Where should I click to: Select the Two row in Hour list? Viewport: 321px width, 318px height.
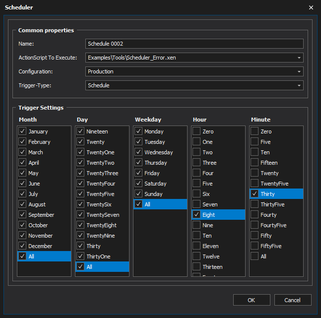(218, 152)
